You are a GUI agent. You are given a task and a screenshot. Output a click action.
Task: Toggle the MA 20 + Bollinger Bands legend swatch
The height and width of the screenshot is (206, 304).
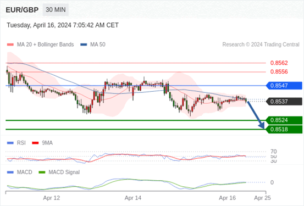[x=10, y=44]
